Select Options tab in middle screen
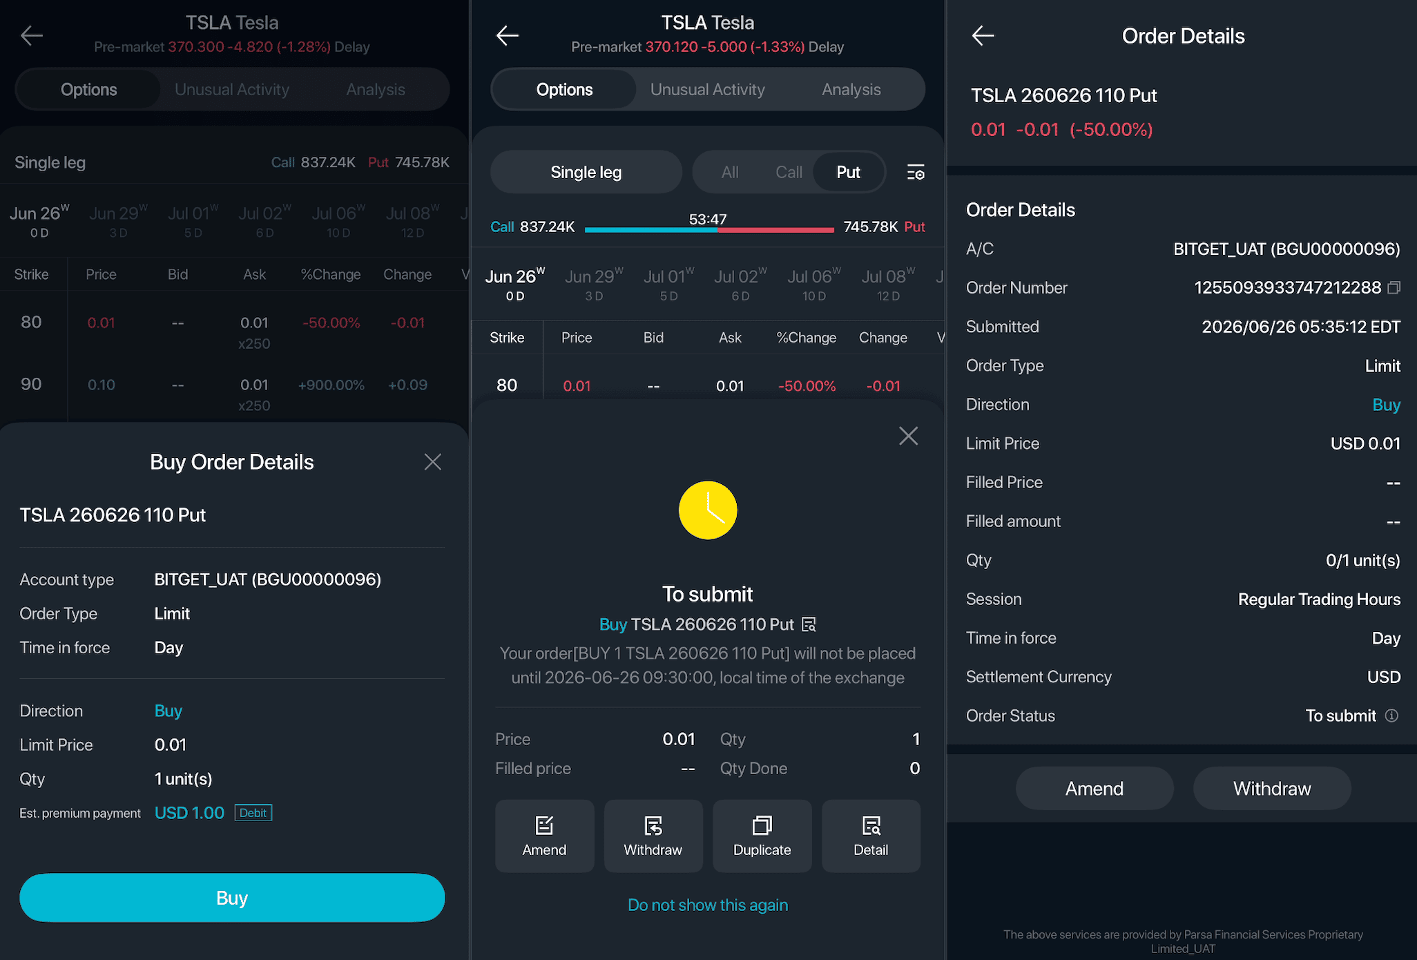 click(564, 89)
